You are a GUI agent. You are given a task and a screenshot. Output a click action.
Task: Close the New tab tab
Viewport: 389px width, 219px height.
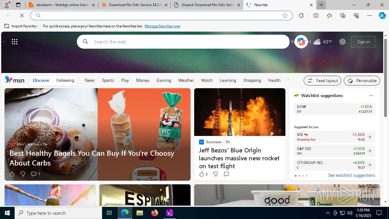click(x=311, y=5)
